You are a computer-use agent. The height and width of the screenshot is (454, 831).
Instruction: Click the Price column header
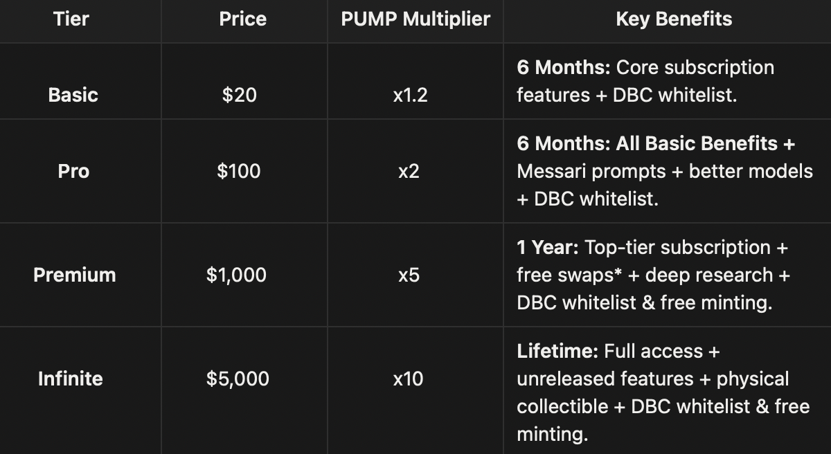coord(242,19)
